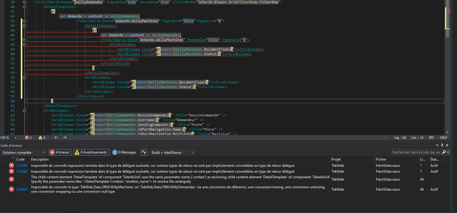
Task: Open the Build + IntelliSense dropdown
Action: tap(173, 152)
